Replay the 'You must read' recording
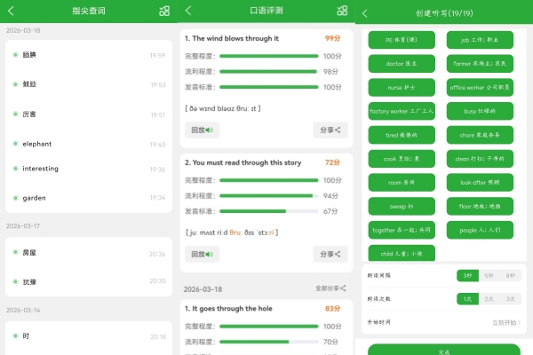Image resolution: width=533 pixels, height=355 pixels. click(x=202, y=254)
